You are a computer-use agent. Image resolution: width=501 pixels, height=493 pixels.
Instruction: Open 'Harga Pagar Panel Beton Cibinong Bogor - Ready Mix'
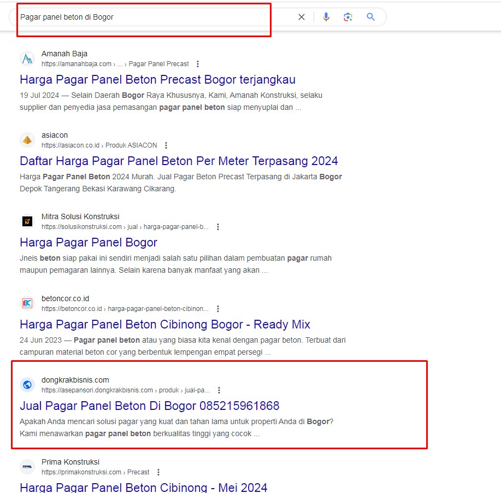tap(164, 325)
